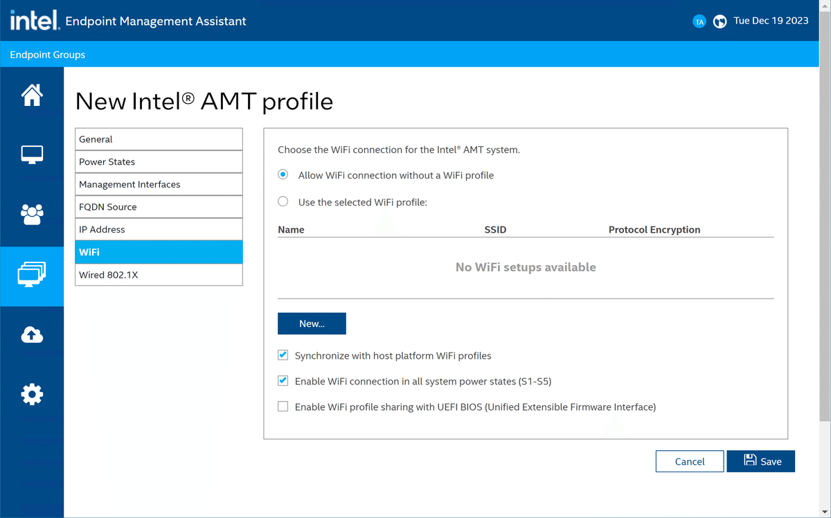Click the Cancel button
Screen dimensions: 831x518
(690, 461)
